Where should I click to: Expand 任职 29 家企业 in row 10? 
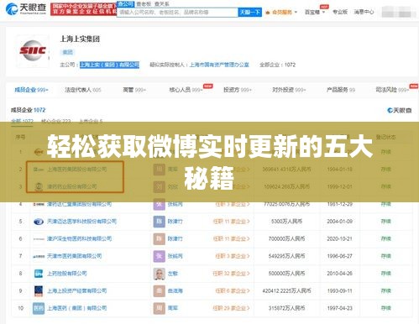click(231, 308)
